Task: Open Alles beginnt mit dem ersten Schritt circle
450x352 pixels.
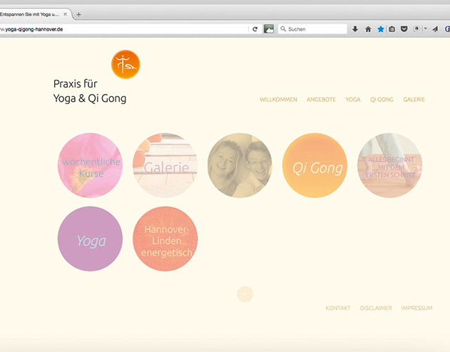Action: [x=389, y=165]
